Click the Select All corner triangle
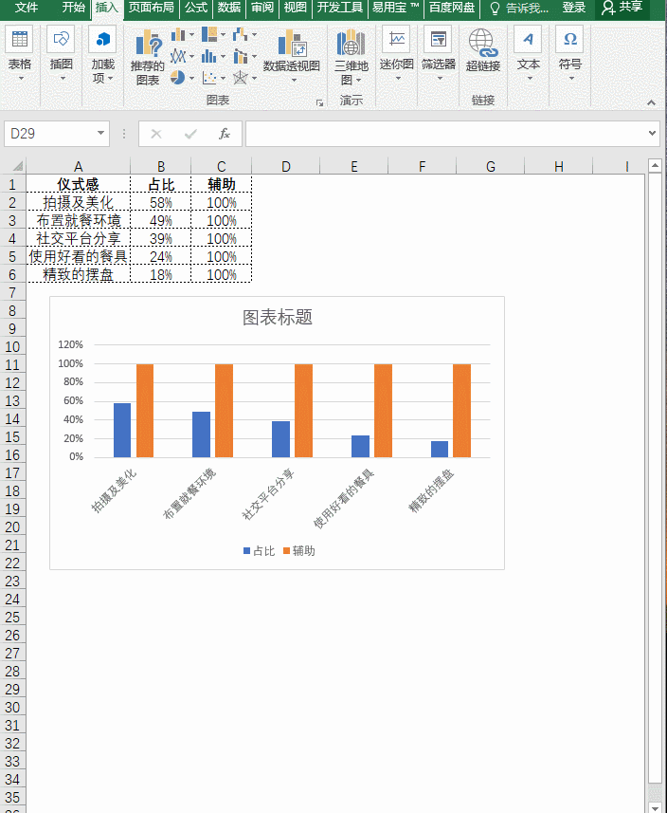The image size is (667, 813). [x=16, y=166]
